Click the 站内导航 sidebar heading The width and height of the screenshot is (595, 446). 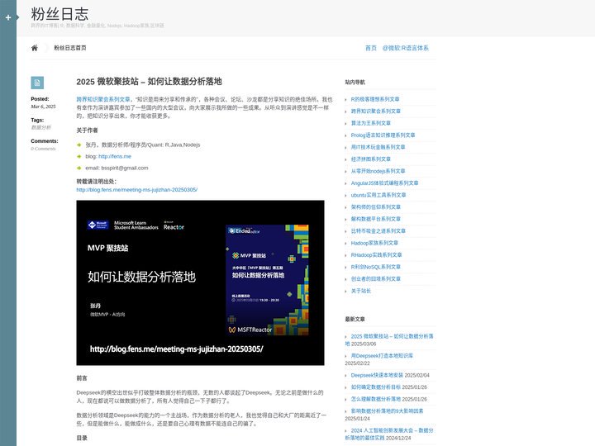355,82
